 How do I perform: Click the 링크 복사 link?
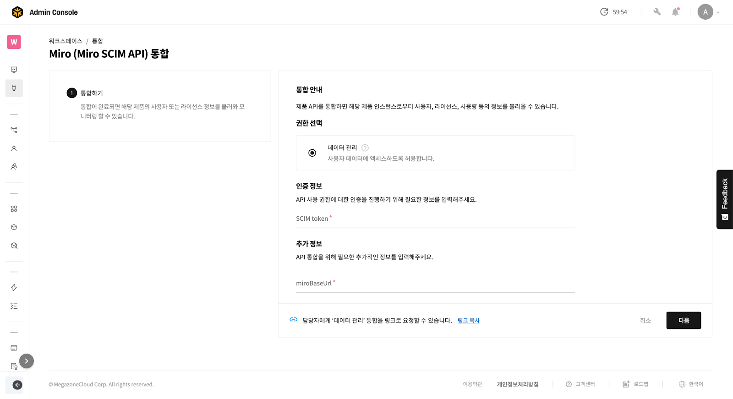pyautogui.click(x=469, y=321)
